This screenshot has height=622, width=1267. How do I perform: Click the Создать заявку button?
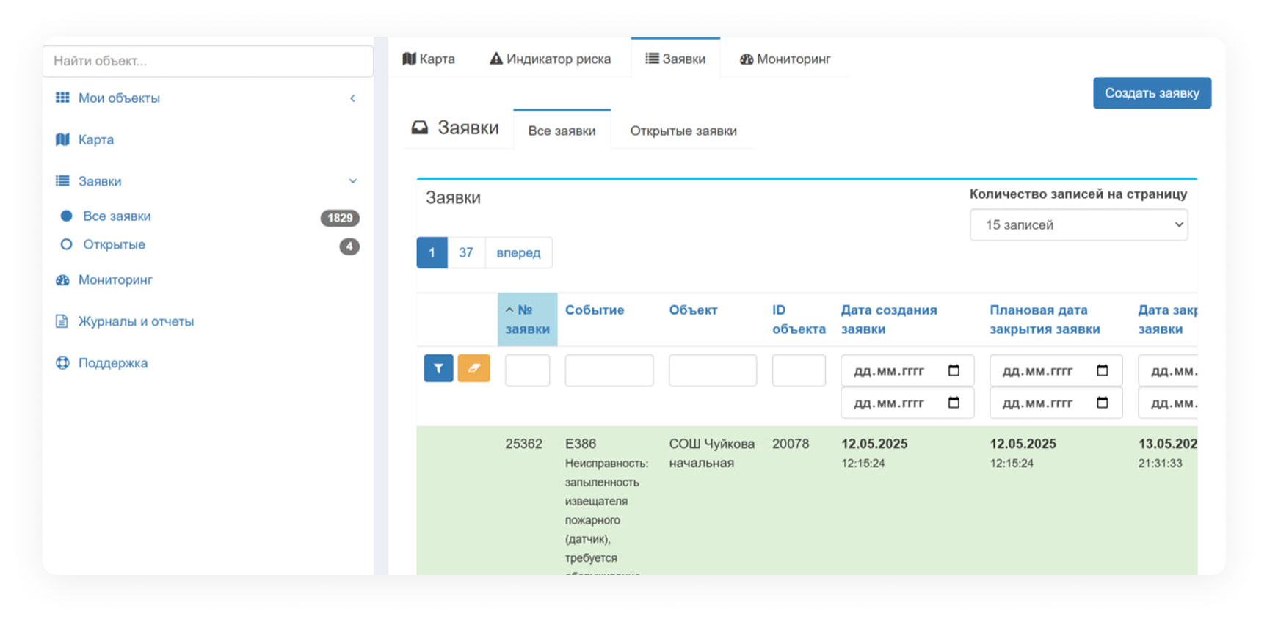pyautogui.click(x=1152, y=93)
